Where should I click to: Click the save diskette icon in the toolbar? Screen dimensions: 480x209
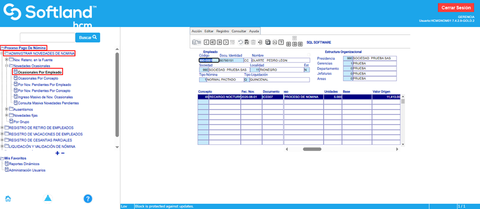tap(247, 42)
